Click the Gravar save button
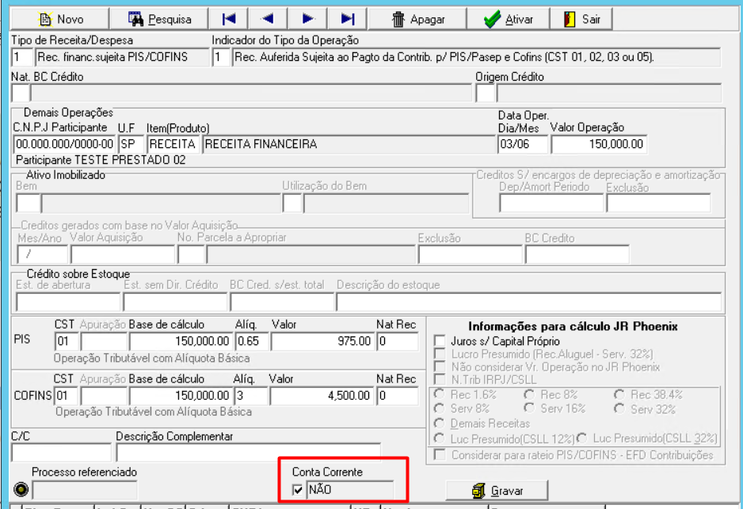This screenshot has width=743, height=509. pyautogui.click(x=497, y=491)
